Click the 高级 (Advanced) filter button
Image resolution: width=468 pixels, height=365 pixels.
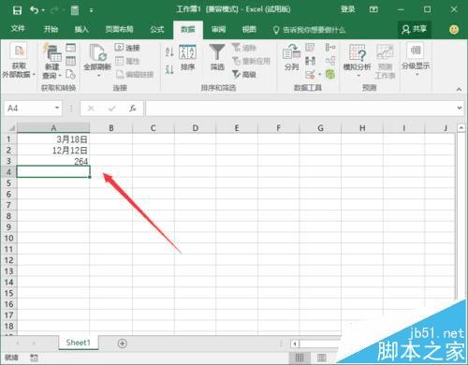[244, 74]
